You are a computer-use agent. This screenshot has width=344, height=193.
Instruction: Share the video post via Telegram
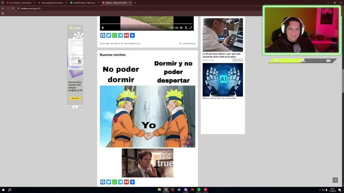click(x=120, y=35)
